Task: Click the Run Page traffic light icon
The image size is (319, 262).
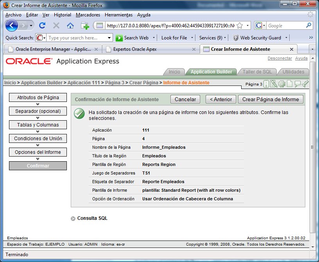Action: (266, 84)
